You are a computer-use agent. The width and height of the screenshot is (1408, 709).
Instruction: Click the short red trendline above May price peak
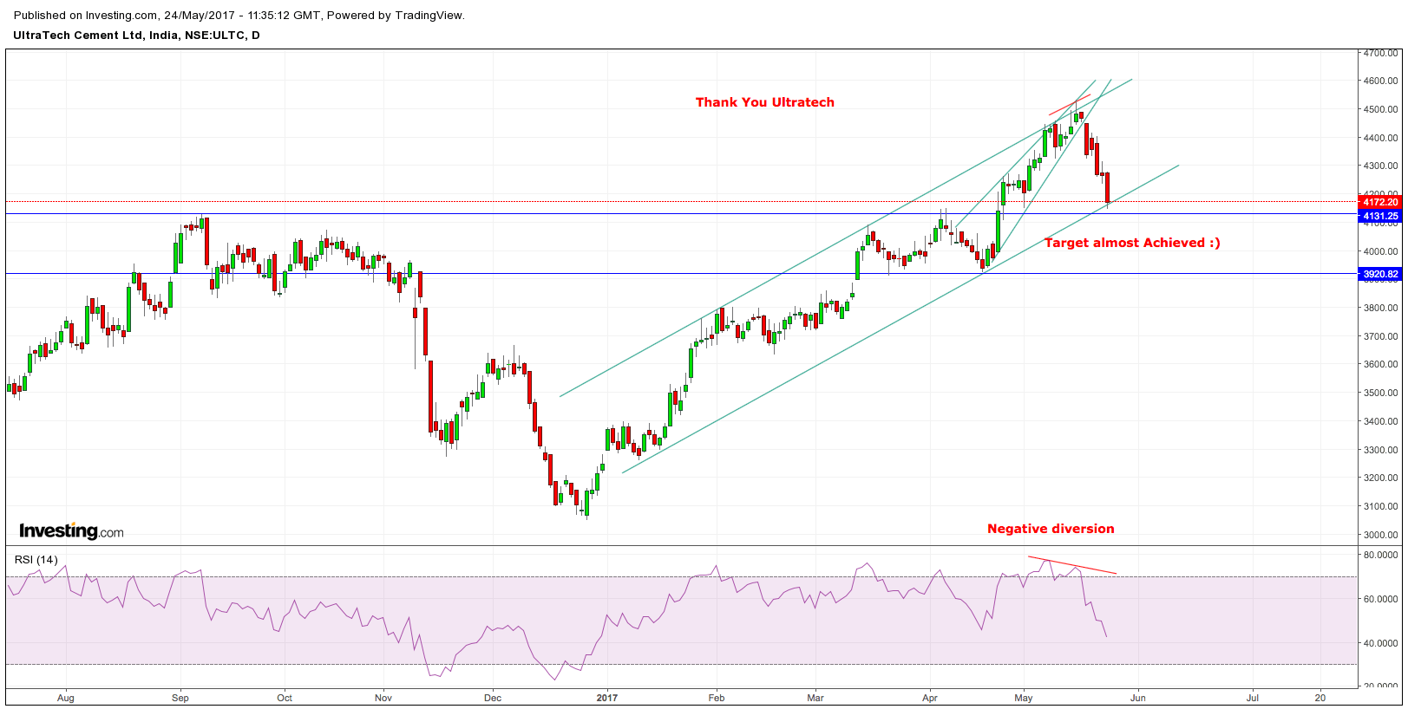click(1070, 104)
